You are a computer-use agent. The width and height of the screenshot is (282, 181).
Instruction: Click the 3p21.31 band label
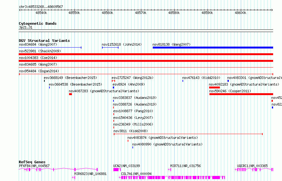26,27
